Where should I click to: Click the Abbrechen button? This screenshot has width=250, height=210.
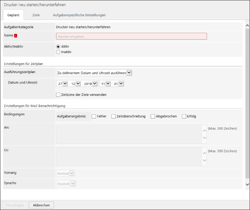[41, 205]
